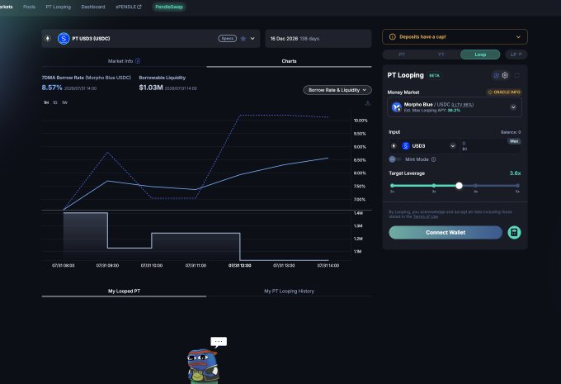Screen dimensions: 561x384
Task: Go to Pools in top navigation
Action: [x=29, y=7]
